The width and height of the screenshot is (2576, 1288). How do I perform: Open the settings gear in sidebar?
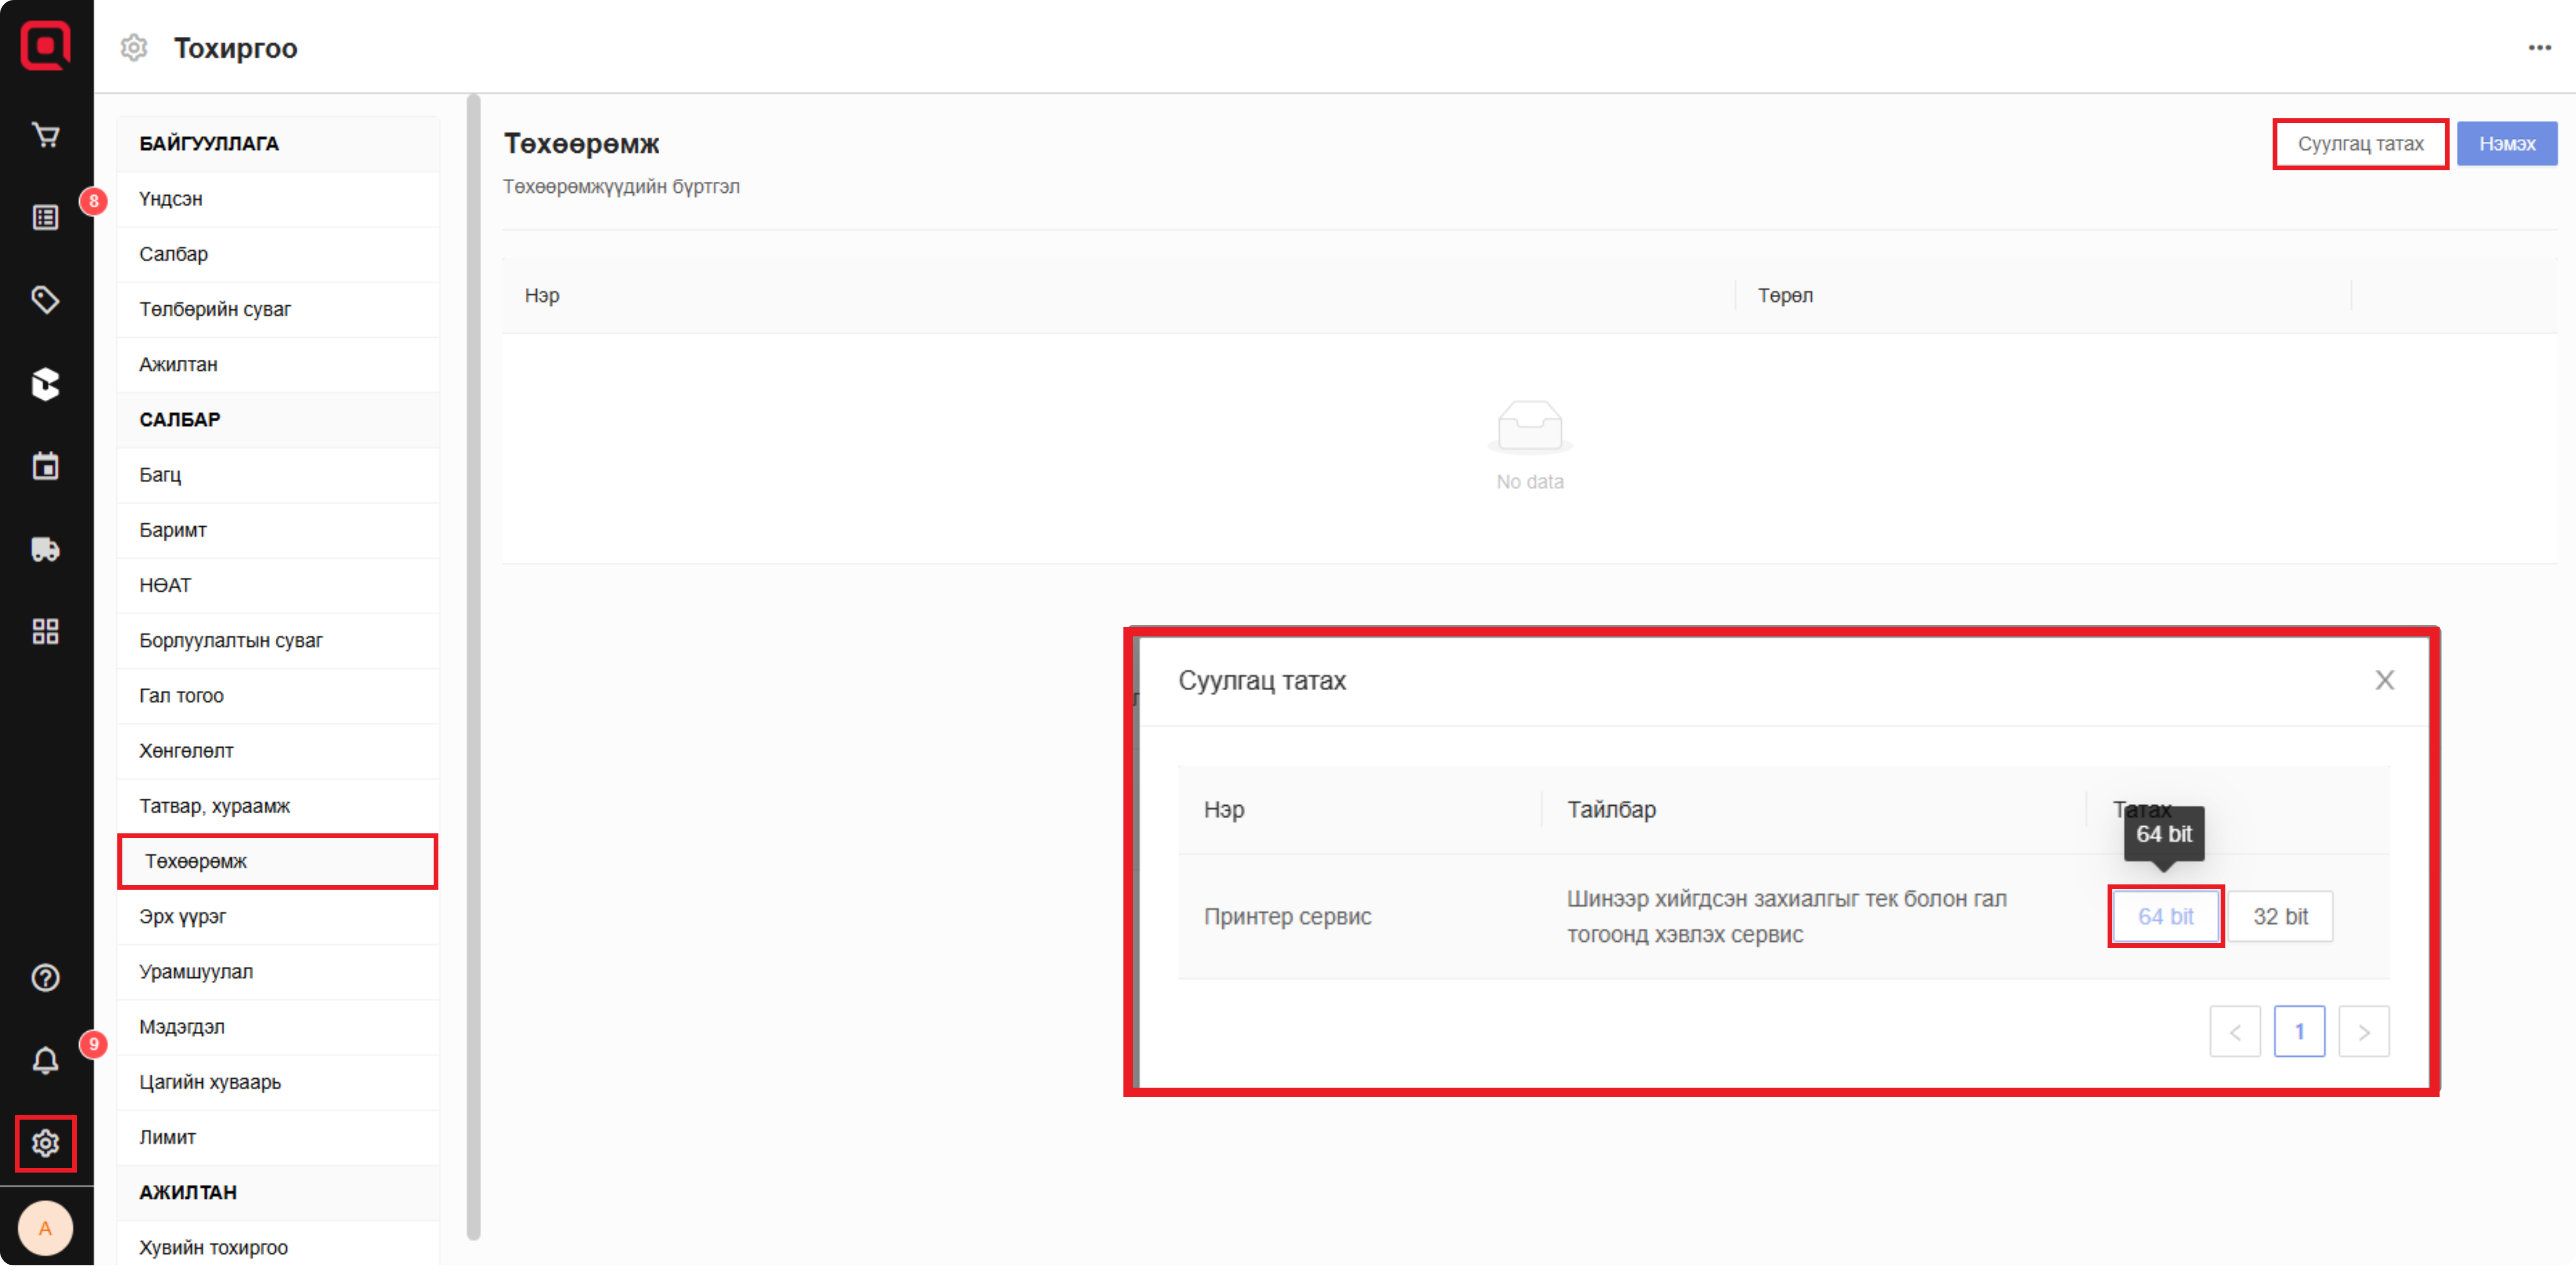[x=45, y=1143]
